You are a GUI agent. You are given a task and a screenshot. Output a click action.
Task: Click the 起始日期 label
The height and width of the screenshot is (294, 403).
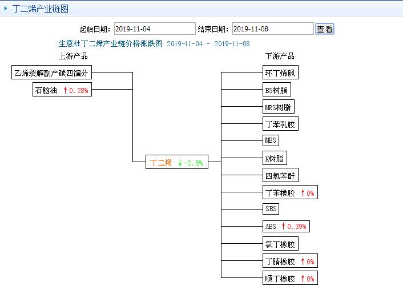coord(95,29)
